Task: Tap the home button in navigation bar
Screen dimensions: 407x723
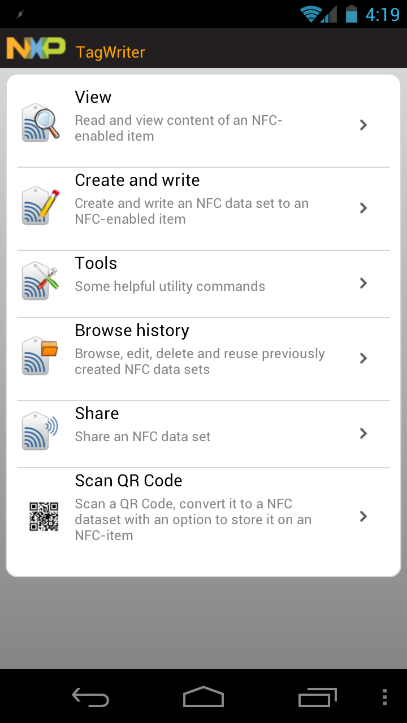Action: click(x=203, y=698)
